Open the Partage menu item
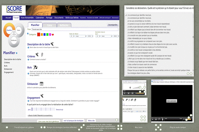The image size is (199, 132). 49,18
